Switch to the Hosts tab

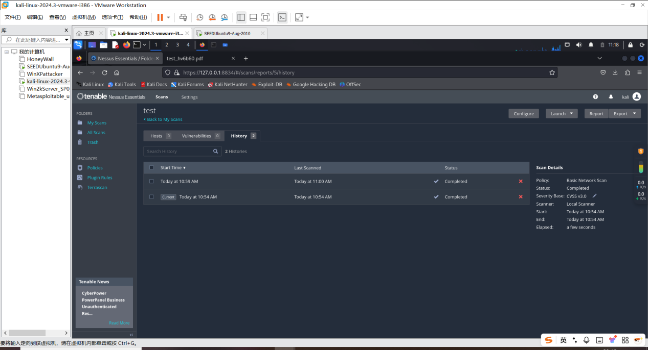pyautogui.click(x=160, y=136)
